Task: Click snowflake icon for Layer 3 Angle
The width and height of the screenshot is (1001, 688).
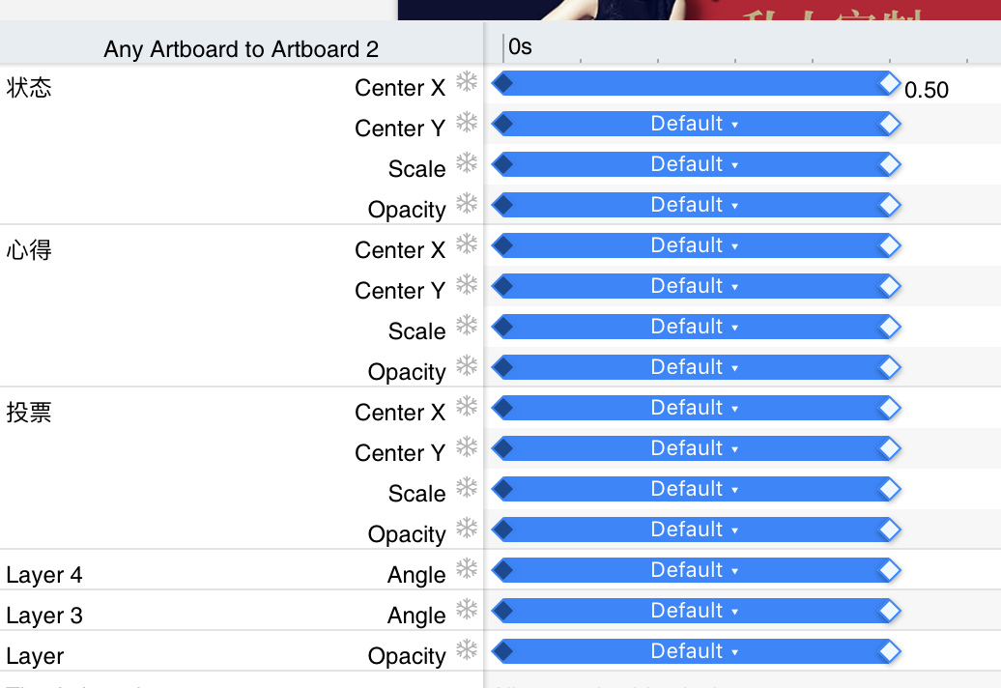Action: pos(467,610)
